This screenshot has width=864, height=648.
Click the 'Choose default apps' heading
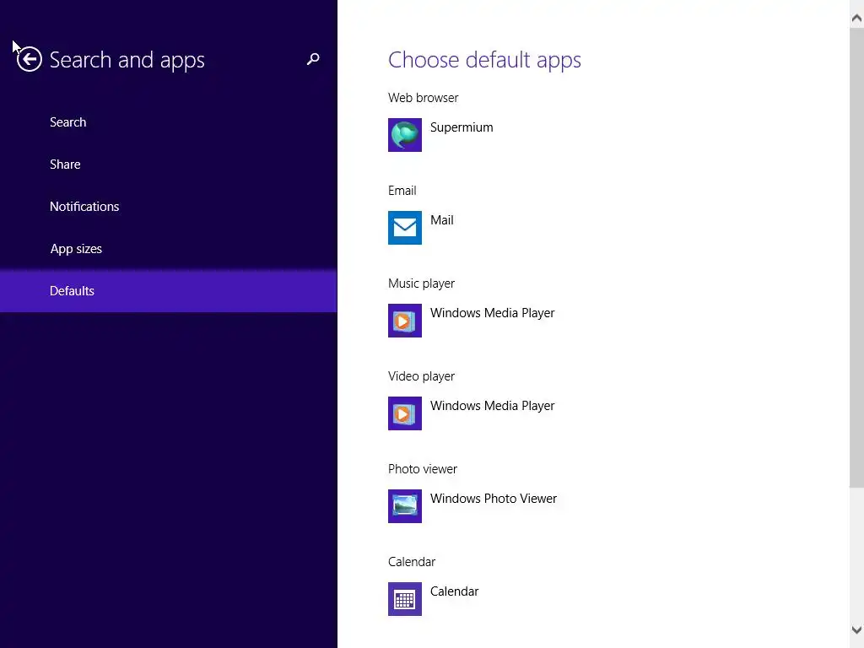(484, 60)
